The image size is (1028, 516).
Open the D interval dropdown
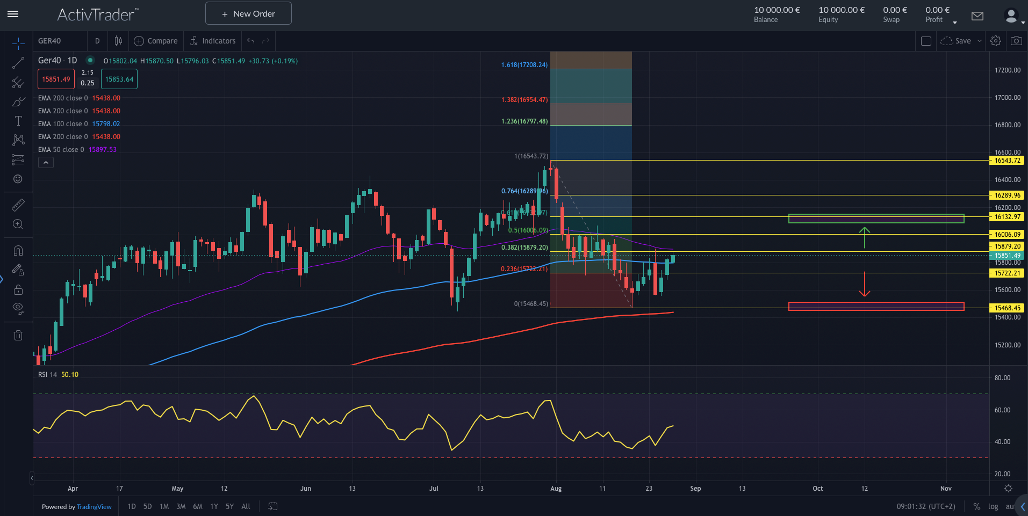pos(97,40)
